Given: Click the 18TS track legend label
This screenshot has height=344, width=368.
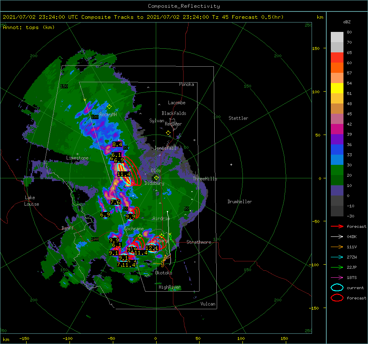Looking at the screenshot, I should (352, 278).
